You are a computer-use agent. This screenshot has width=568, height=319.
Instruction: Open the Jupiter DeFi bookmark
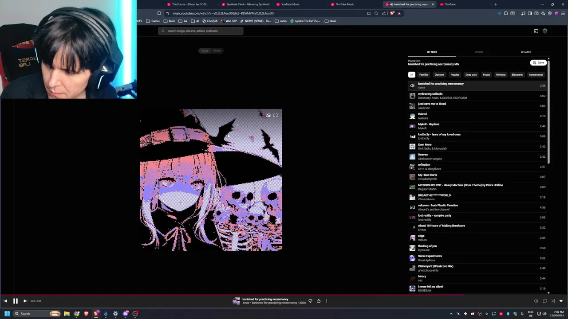[305, 21]
